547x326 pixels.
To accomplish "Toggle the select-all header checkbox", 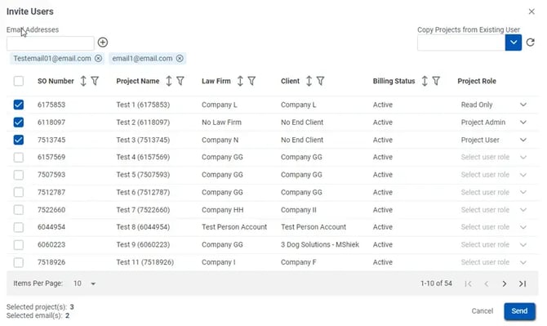I will coord(19,81).
